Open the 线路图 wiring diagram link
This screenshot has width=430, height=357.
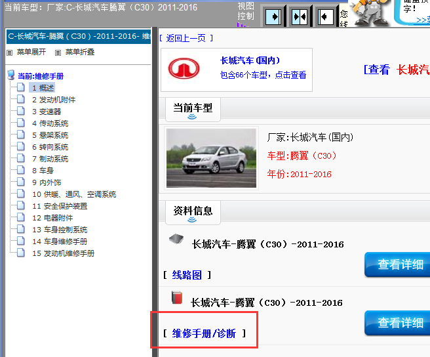(187, 275)
